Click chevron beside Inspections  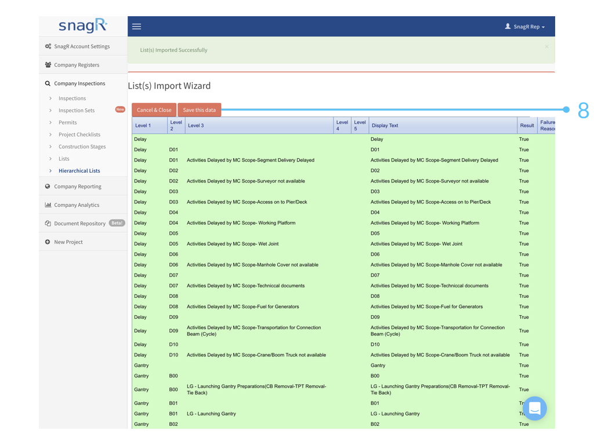pos(50,99)
